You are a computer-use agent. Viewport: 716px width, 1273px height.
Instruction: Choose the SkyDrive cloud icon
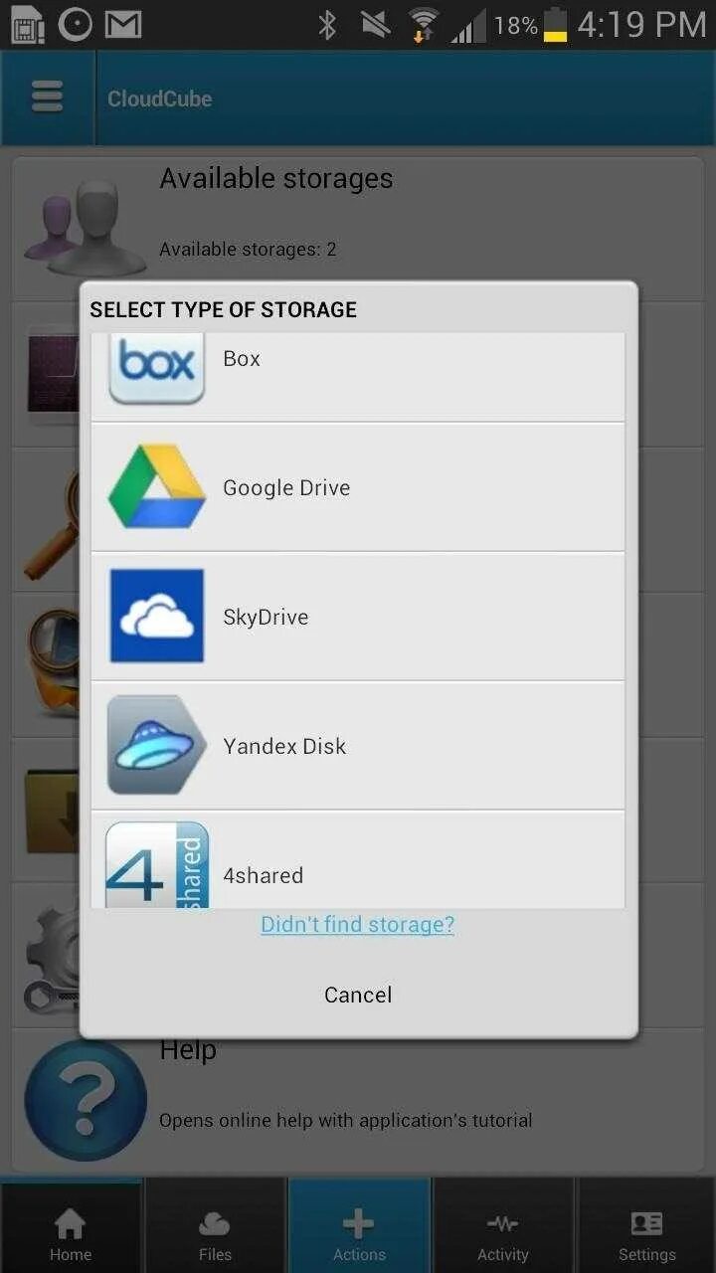157,616
